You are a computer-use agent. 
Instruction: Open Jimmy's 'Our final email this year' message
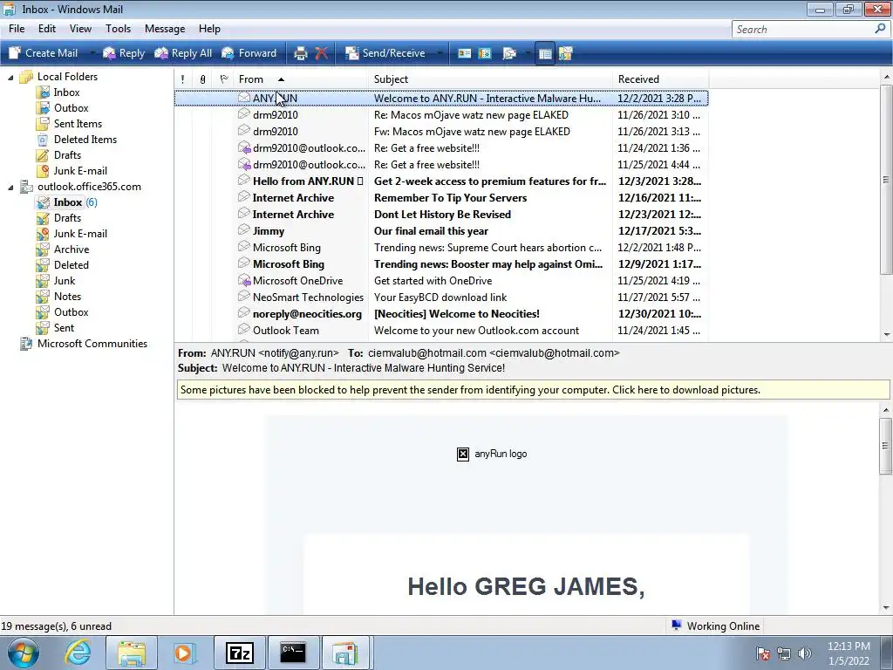pos(441,230)
